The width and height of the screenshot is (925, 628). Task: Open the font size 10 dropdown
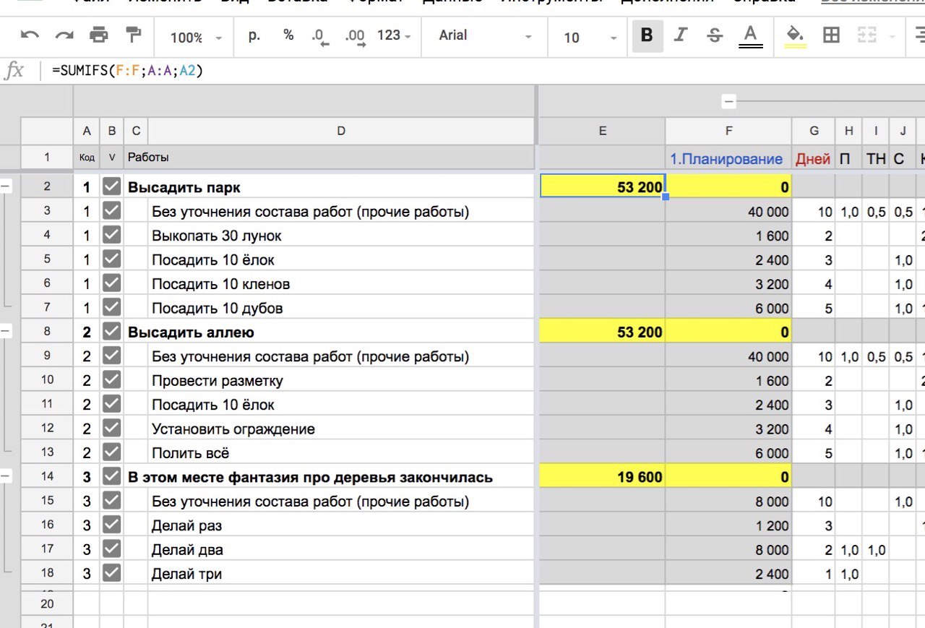tap(590, 37)
